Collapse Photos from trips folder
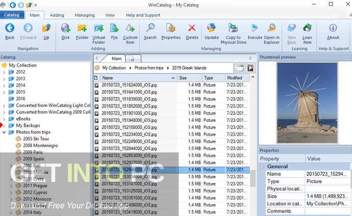The height and width of the screenshot is (216, 352). click(x=4, y=132)
